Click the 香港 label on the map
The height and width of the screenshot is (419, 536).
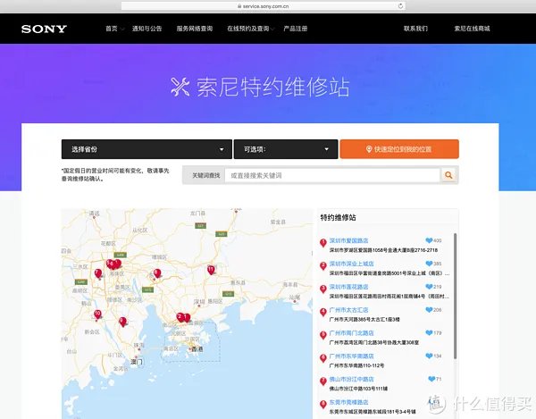click(197, 349)
